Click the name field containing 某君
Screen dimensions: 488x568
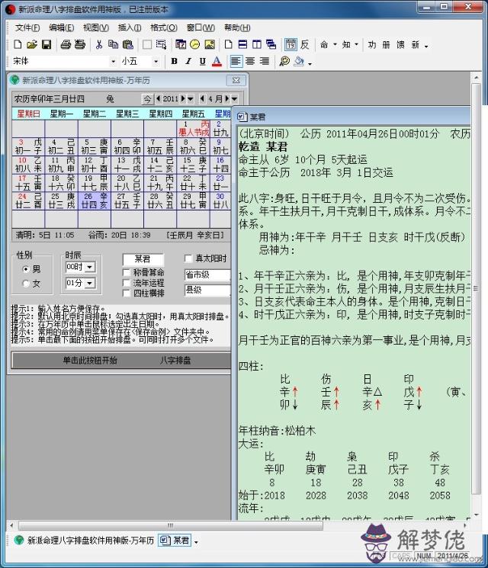[x=143, y=259]
